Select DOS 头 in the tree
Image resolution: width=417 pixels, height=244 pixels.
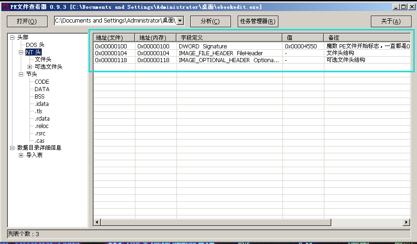click(x=35, y=45)
